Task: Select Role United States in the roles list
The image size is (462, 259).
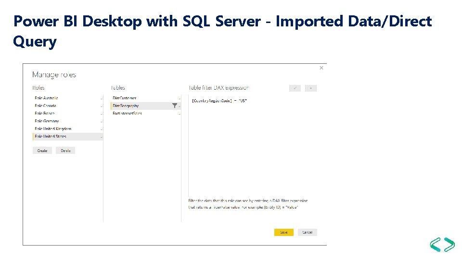Action: point(67,137)
